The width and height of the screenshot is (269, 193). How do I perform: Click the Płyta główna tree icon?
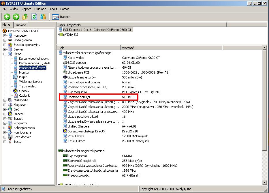coord(10,40)
